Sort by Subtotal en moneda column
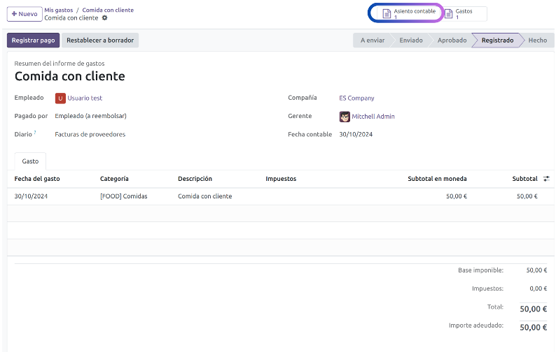Viewport: 556px width, 352px height. click(x=437, y=179)
